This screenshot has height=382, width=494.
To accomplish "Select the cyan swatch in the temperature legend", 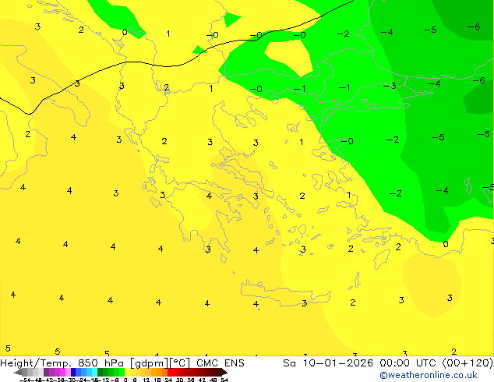I will [94, 372].
